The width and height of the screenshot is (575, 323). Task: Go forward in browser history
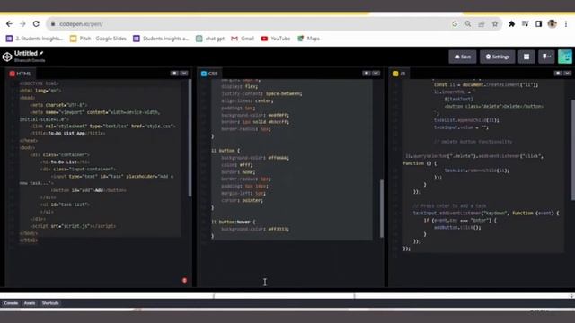22,24
